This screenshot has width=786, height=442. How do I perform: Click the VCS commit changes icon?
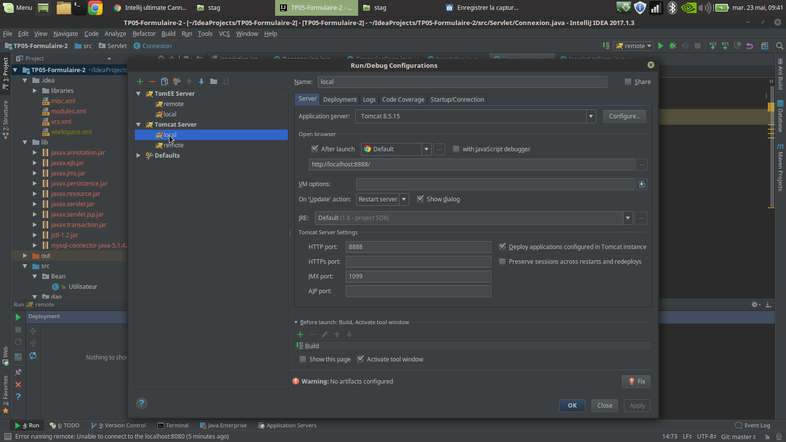point(725,46)
